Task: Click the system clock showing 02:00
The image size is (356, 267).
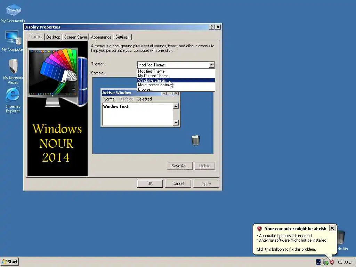Action: click(x=343, y=262)
